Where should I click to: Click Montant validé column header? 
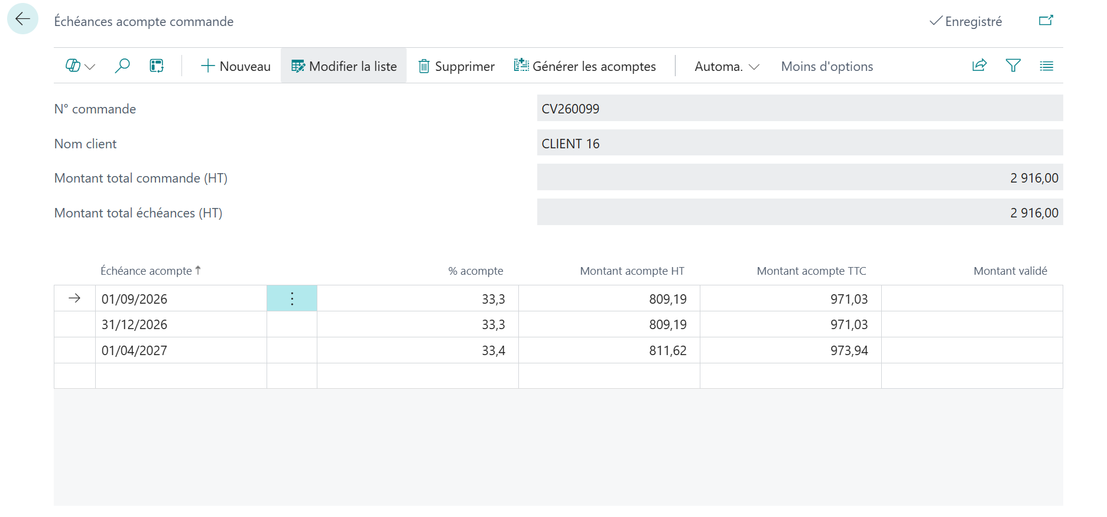[x=1010, y=271]
